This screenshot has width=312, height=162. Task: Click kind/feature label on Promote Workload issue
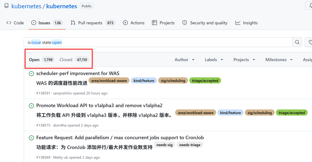[231, 113]
